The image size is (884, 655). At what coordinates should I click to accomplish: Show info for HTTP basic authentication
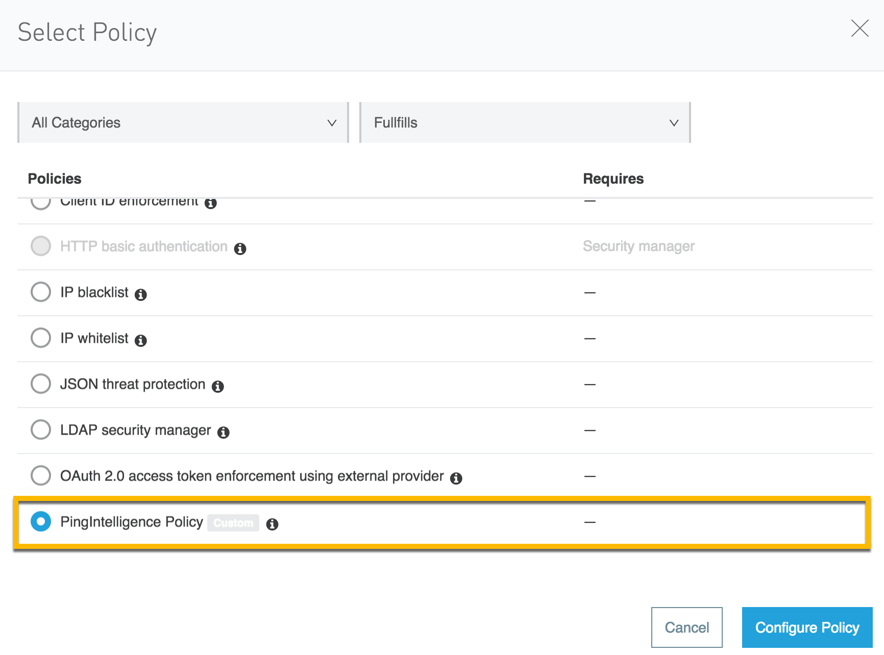tap(240, 249)
